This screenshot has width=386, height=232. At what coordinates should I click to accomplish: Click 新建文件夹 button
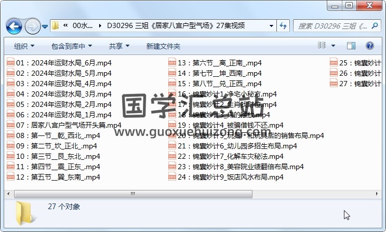163,46
